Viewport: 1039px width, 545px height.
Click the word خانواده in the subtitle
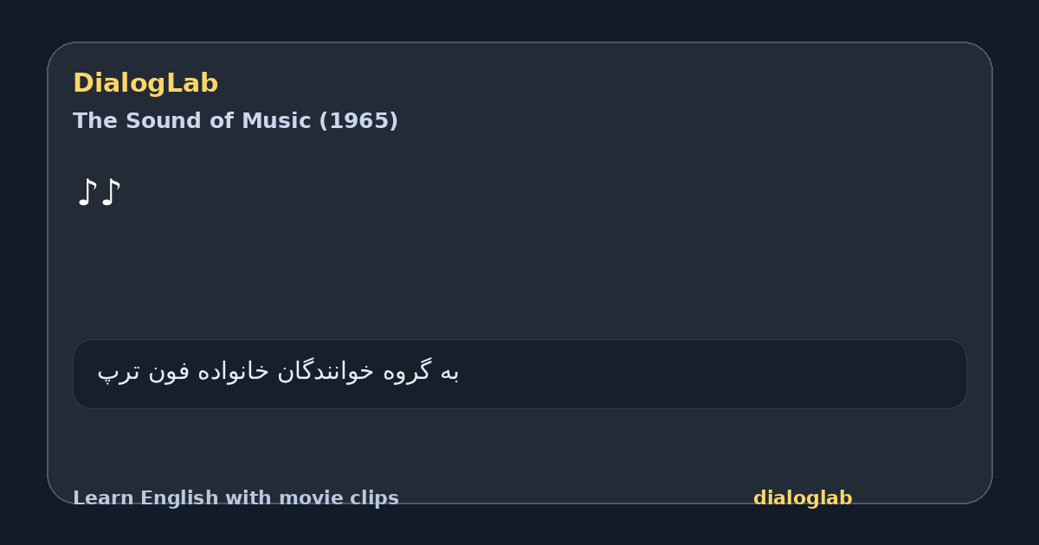click(235, 371)
